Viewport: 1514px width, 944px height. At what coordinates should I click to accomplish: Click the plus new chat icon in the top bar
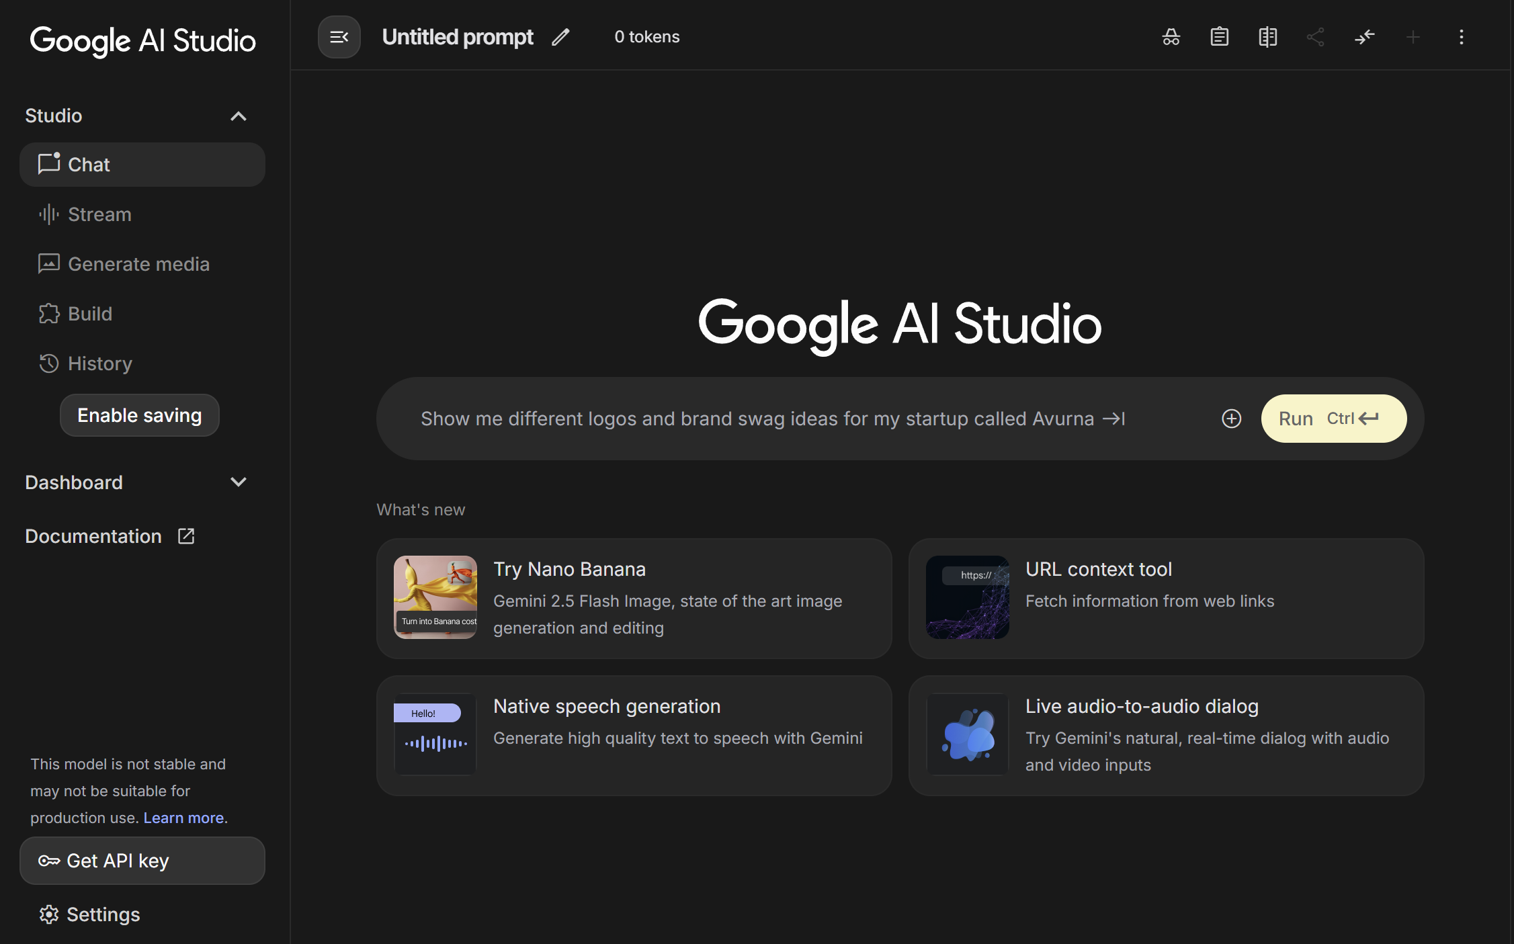point(1413,37)
